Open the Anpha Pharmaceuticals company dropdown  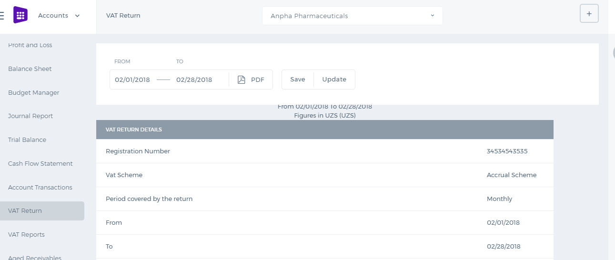pos(352,16)
